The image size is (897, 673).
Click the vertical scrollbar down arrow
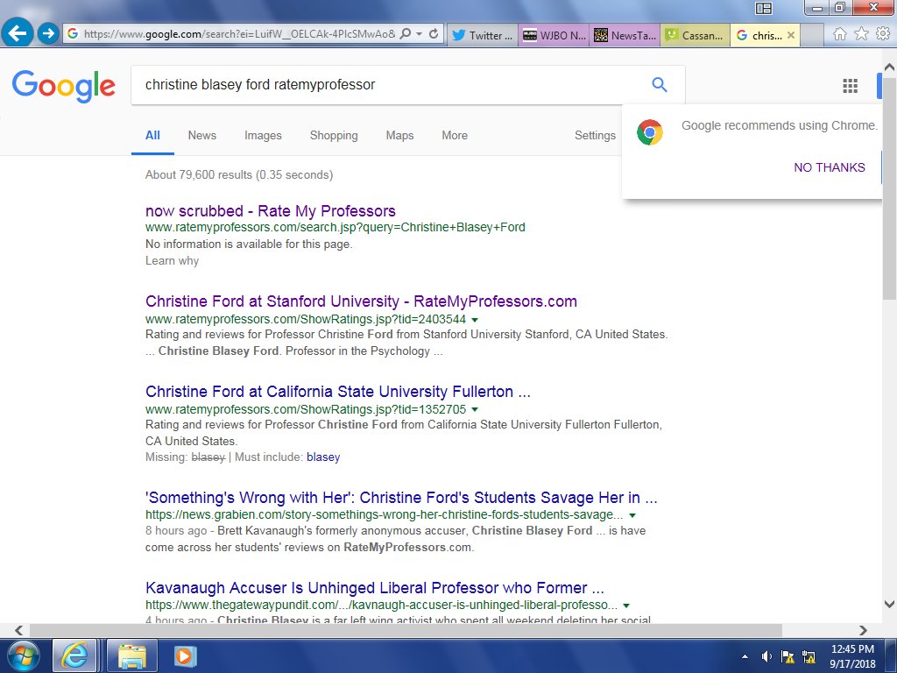click(889, 605)
